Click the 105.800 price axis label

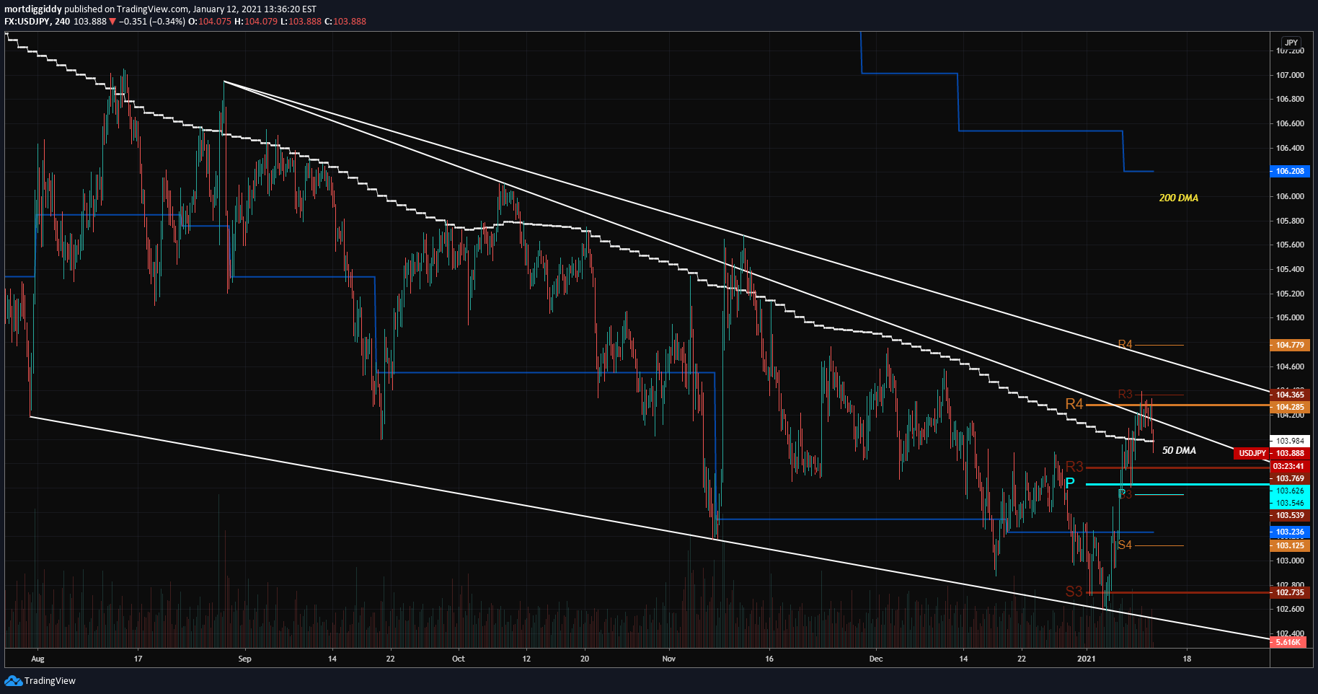tap(1290, 221)
